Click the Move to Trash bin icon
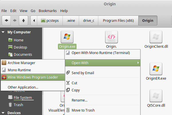The image size is (172, 115). click(68, 110)
